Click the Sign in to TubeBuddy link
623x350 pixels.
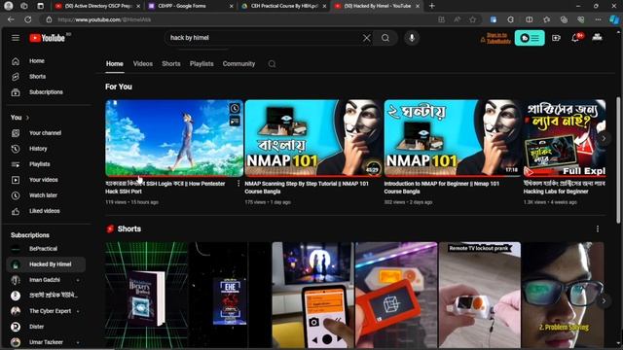(x=495, y=38)
